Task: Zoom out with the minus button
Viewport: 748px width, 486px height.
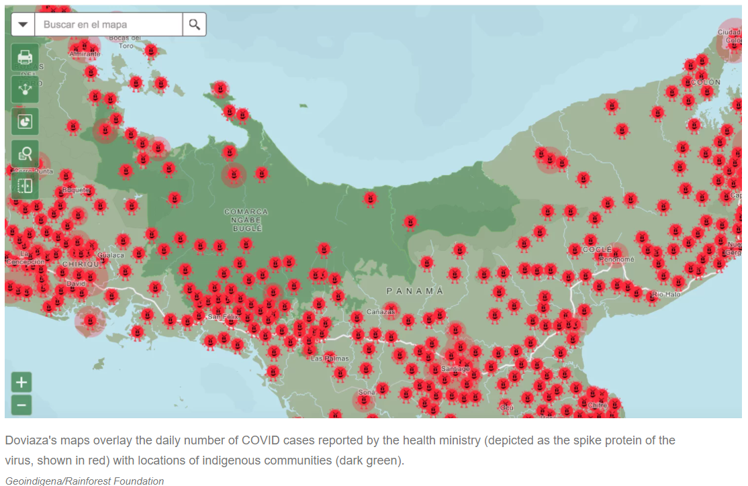Action: (x=21, y=405)
